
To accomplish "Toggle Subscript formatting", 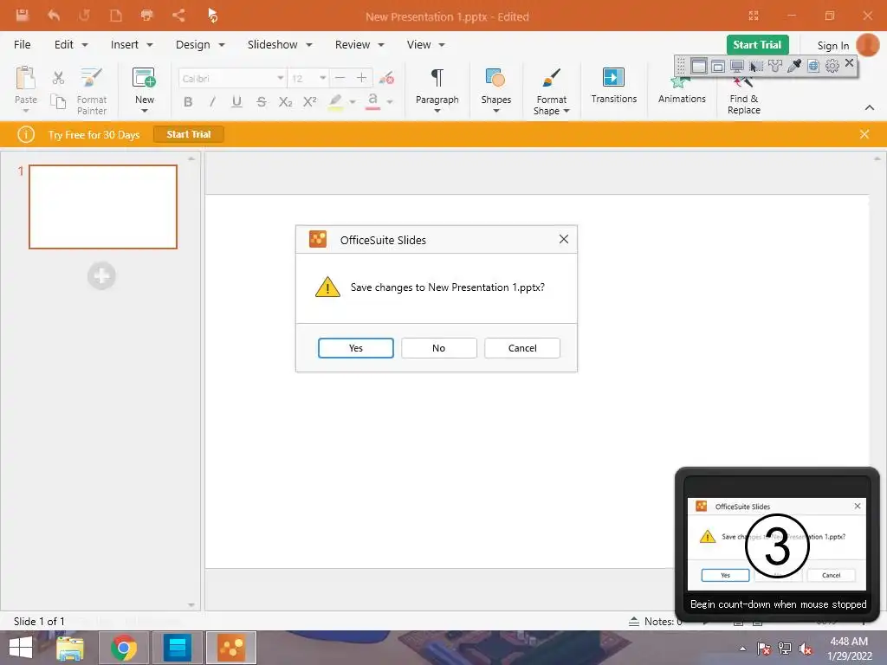I will click(285, 102).
